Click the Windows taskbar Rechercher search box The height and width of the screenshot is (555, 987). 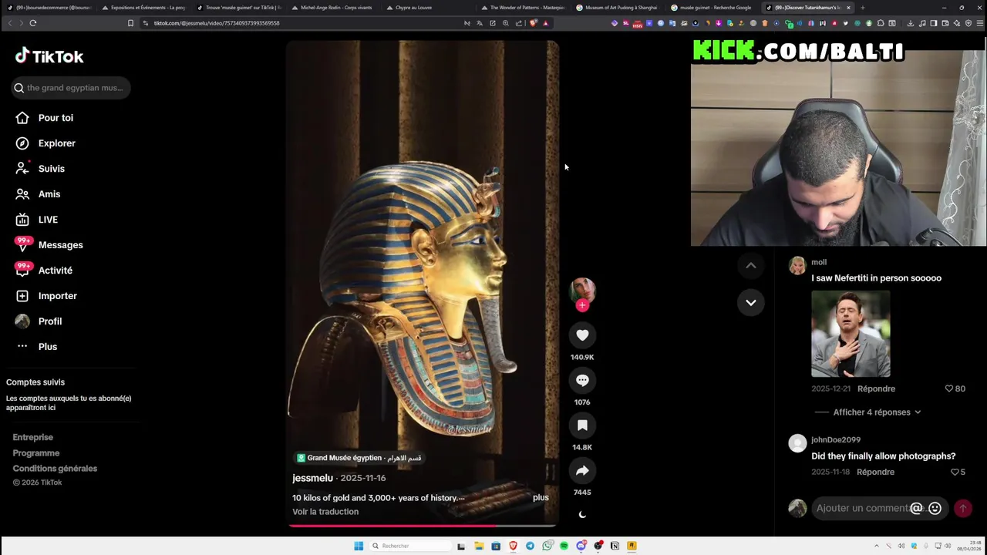(x=410, y=546)
